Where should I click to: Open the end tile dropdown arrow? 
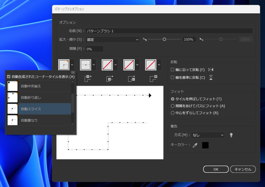pyautogui.click(x=159, y=64)
